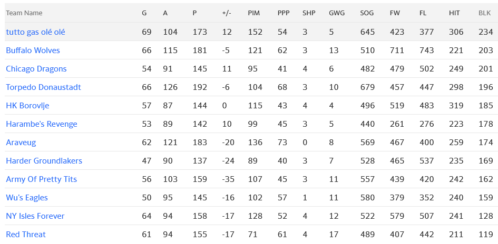
Task: Click the PIM column header
Action: [x=253, y=13]
